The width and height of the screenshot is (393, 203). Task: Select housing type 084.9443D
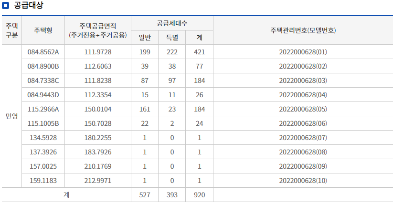click(43, 95)
